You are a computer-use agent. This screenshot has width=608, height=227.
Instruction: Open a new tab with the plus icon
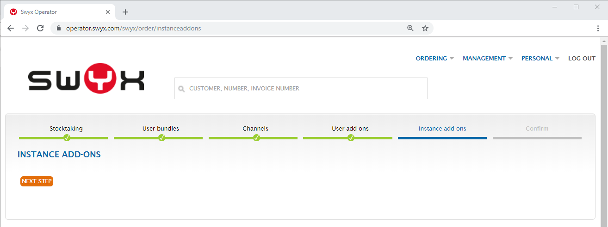[x=125, y=12]
